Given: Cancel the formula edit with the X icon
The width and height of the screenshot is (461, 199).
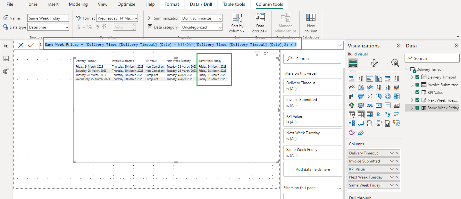Looking at the screenshot, I should 21,45.
